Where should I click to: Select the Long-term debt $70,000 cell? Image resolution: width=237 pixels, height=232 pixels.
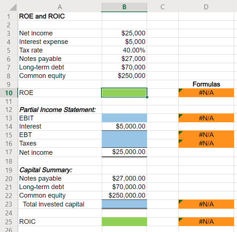pos(124,67)
